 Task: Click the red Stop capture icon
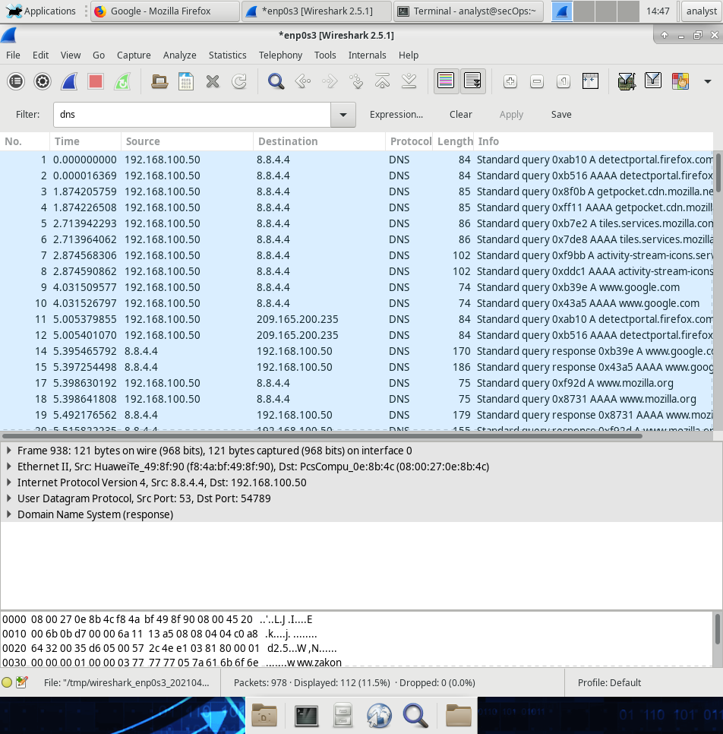(x=95, y=81)
